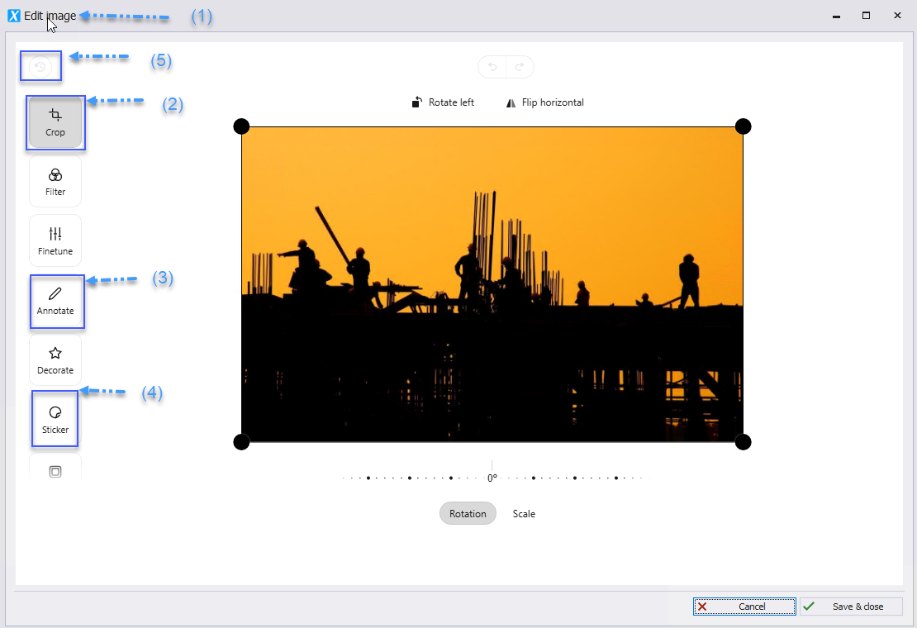Click the construction silhouette image
Screen dimensions: 917x628
[492, 284]
